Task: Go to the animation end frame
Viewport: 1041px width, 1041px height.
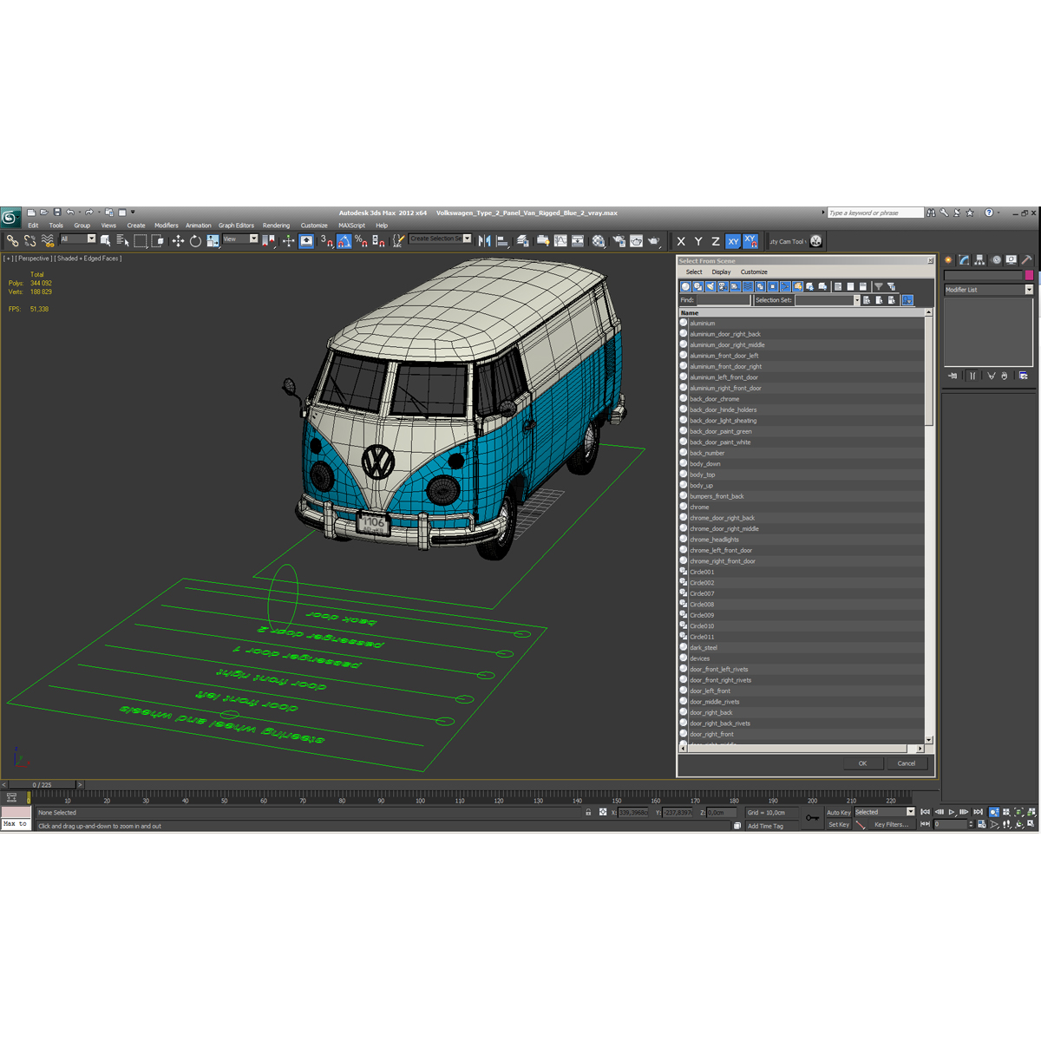Action: pyautogui.click(x=979, y=812)
